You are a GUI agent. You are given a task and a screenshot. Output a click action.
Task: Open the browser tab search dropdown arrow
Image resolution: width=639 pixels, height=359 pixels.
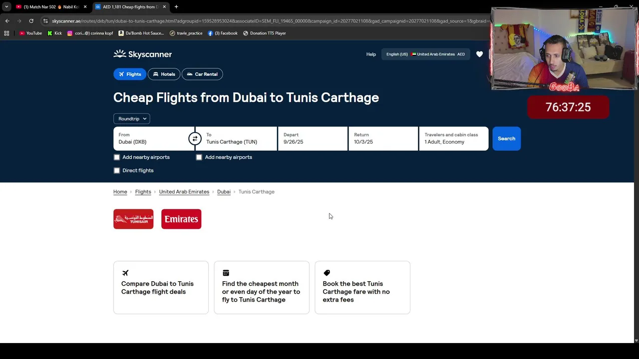point(6,7)
